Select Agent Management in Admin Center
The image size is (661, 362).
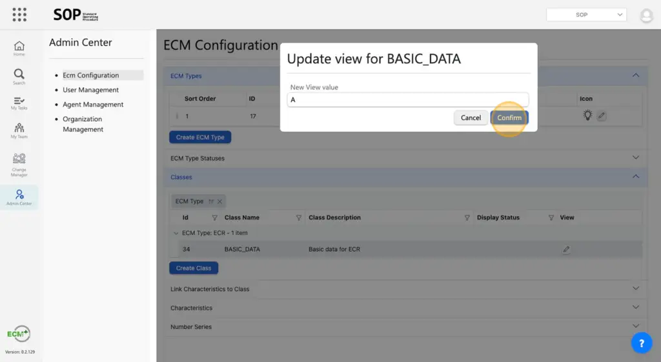pos(93,105)
